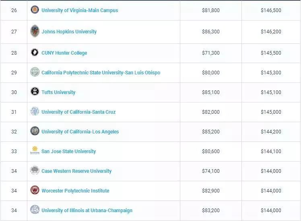Click the Case Western Reserve logo icon
The width and height of the screenshot is (301, 221).
(35, 171)
